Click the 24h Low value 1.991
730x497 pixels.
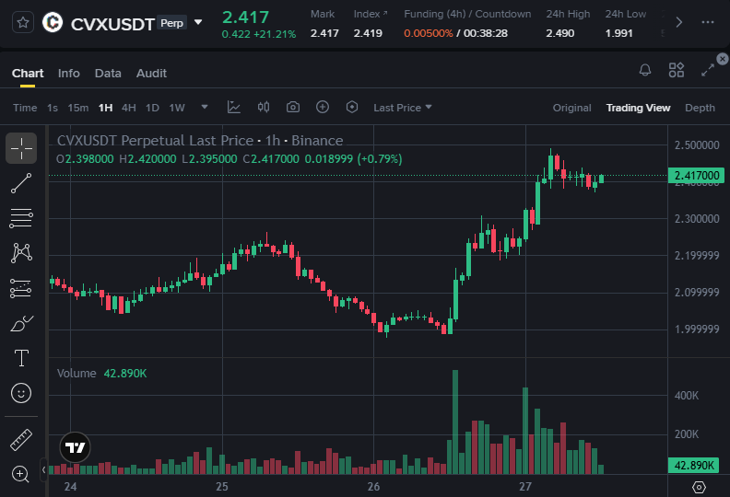point(619,33)
